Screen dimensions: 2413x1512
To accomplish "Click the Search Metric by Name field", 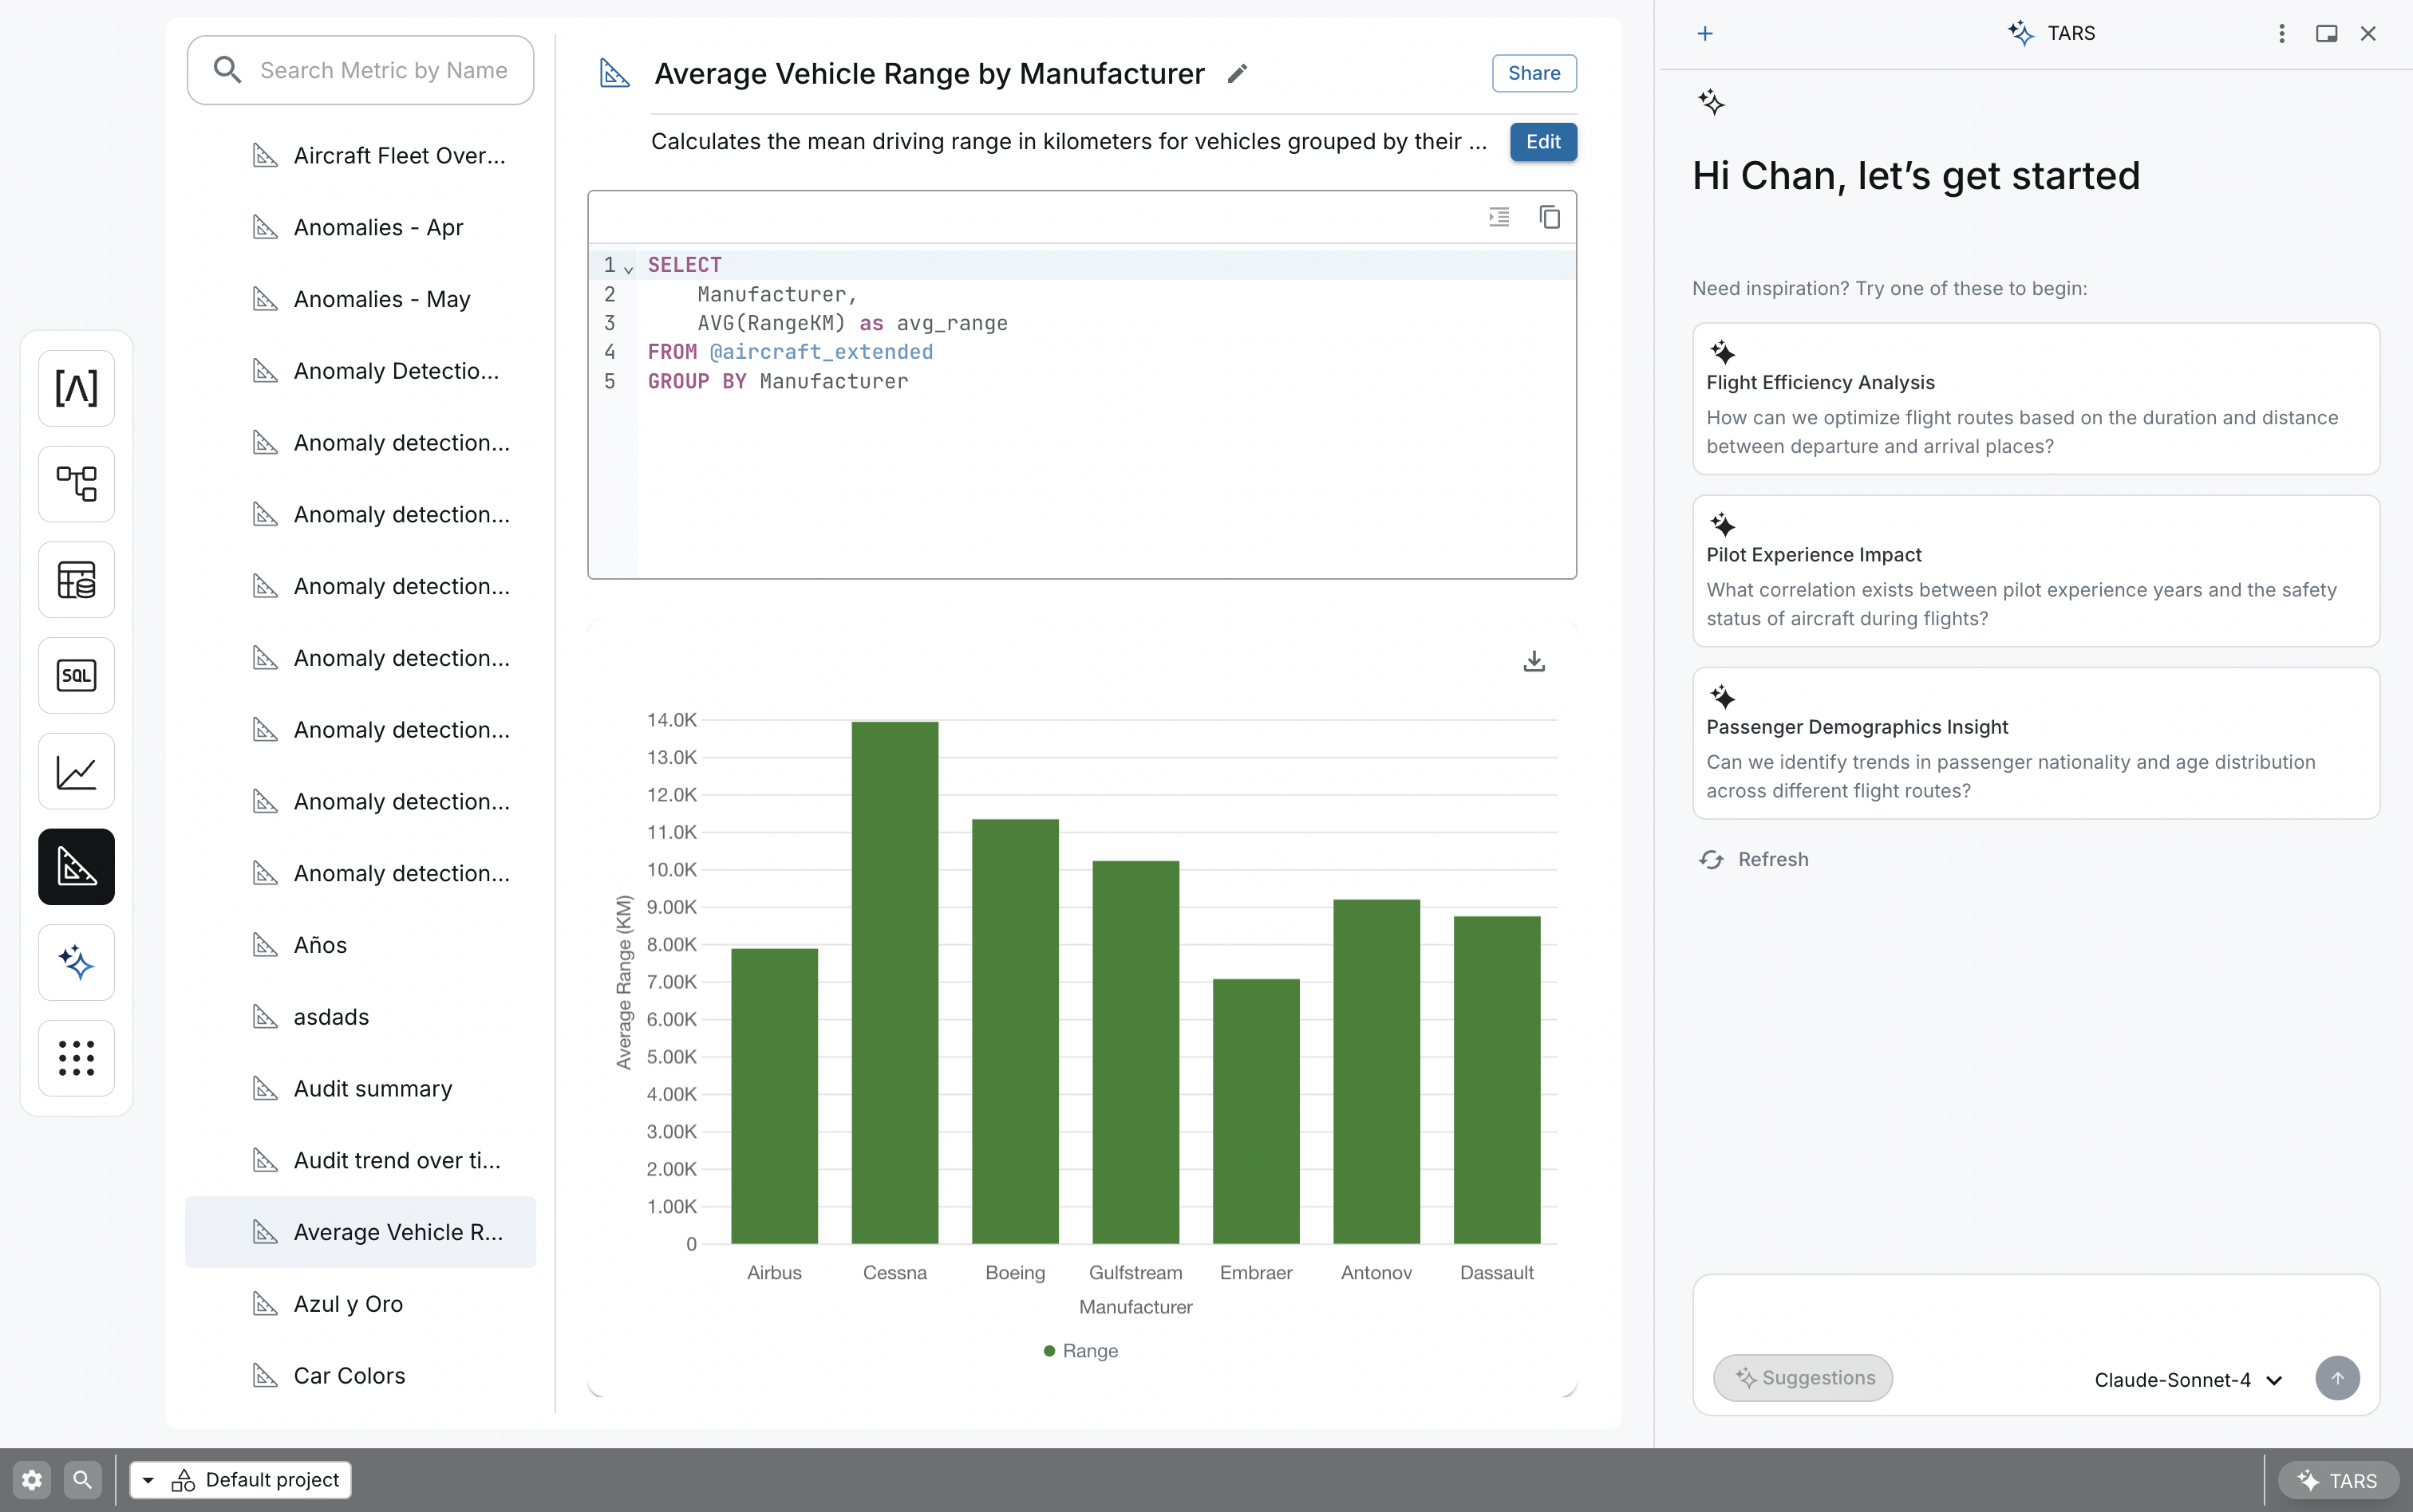I will 383,70.
